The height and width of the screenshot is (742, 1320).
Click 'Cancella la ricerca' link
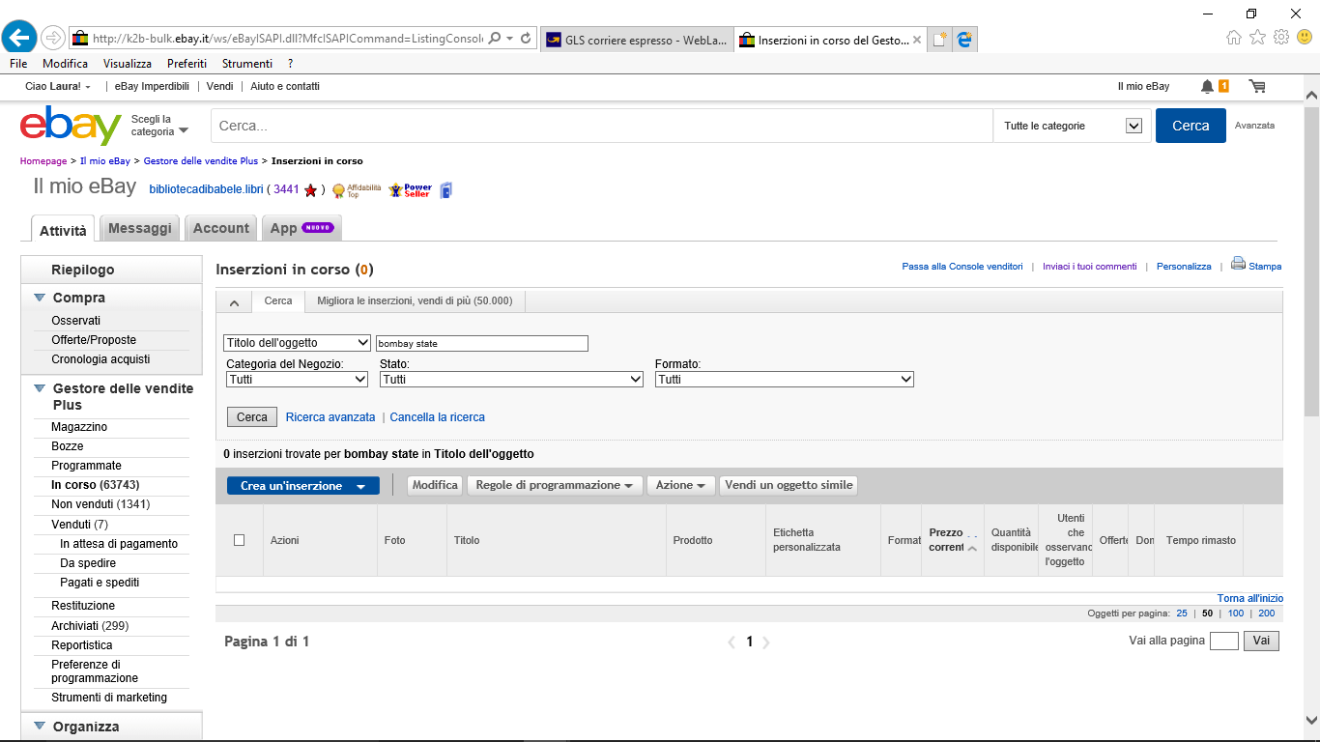438,417
